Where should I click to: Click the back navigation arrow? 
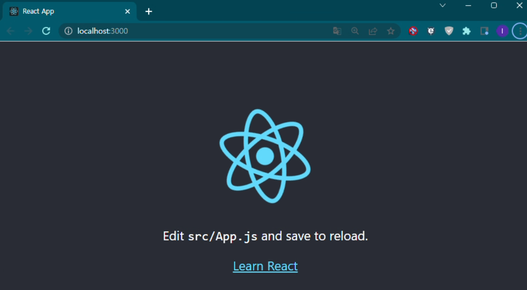[x=10, y=31]
